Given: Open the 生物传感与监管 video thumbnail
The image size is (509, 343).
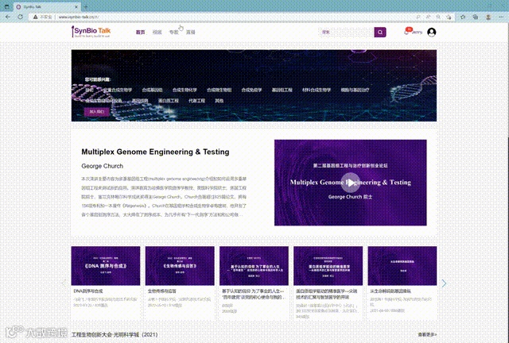Looking at the screenshot, I should (x=180, y=266).
